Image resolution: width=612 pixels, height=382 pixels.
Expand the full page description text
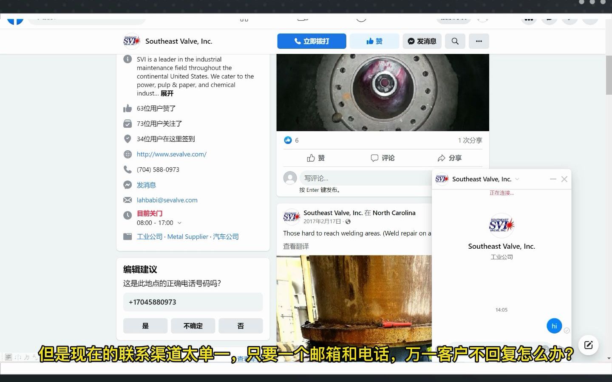(167, 93)
